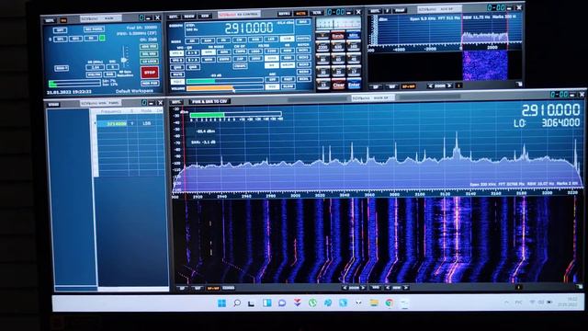This screenshot has width=588, height=331.
Task: Click the RX Control frequency display 2.910.000
Action: pos(249,29)
